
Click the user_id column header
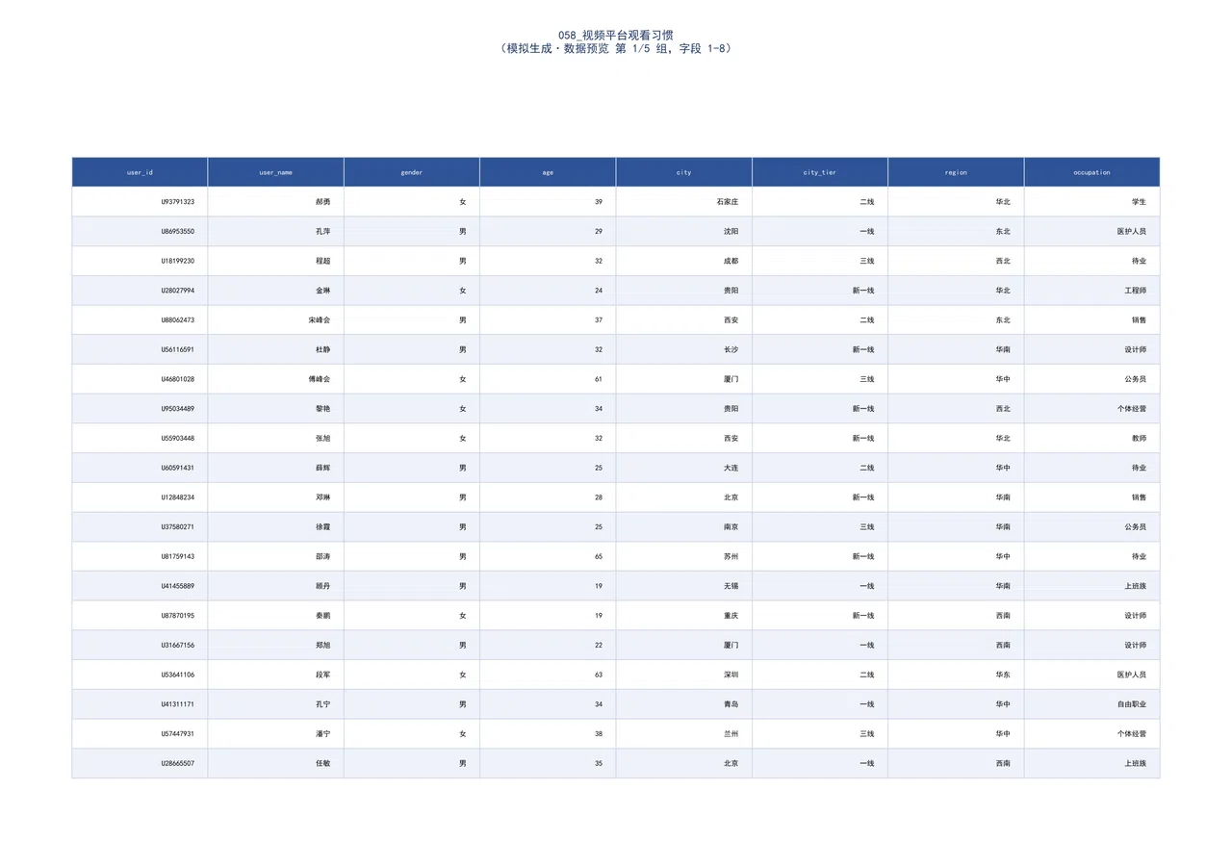(x=140, y=172)
